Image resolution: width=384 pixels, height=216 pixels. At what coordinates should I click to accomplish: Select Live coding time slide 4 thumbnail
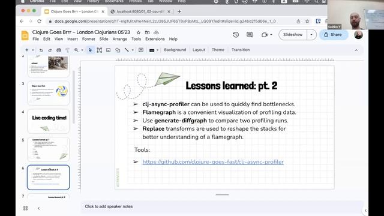pos(49,121)
